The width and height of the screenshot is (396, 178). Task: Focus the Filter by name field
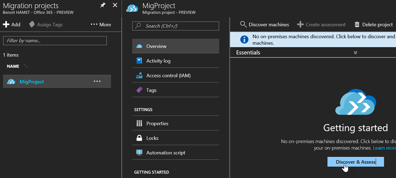55,40
